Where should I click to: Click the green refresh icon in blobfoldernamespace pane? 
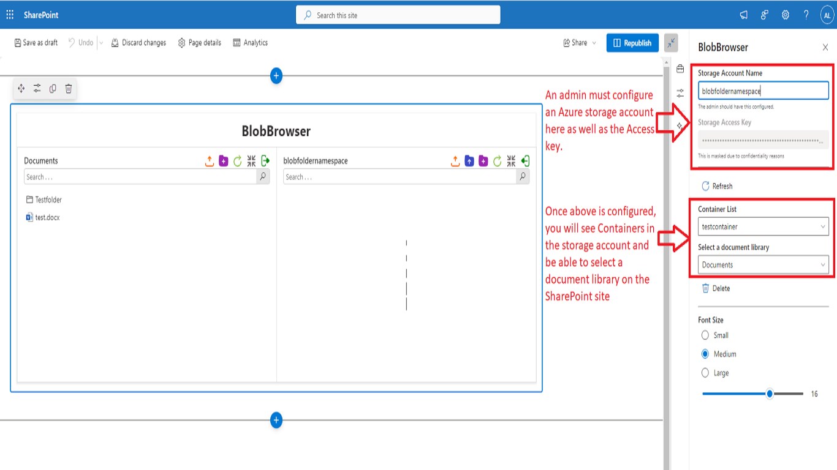point(498,161)
